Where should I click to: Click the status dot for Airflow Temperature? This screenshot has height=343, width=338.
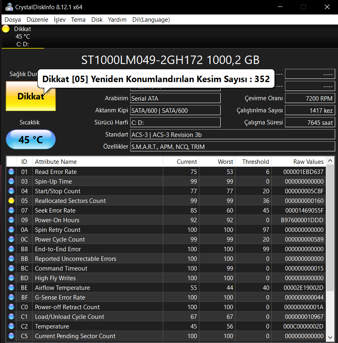pos(11,288)
